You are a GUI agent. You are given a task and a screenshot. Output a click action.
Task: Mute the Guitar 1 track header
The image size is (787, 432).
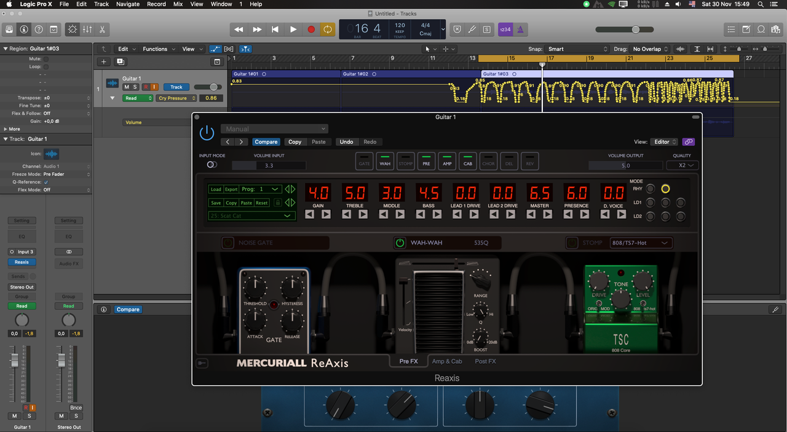[127, 87]
